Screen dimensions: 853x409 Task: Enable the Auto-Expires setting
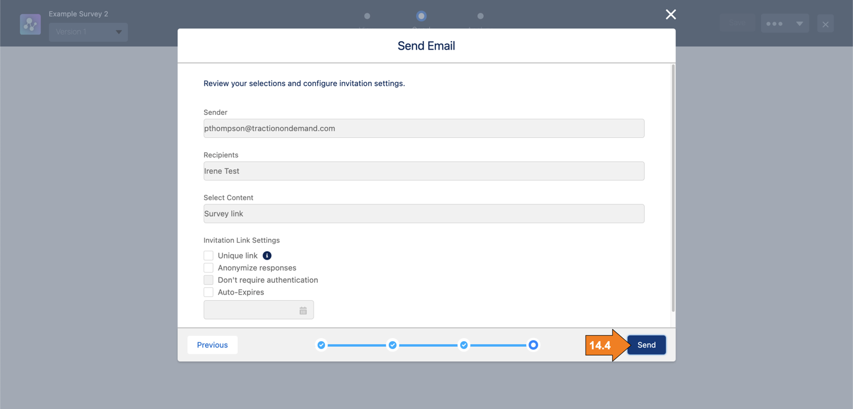(208, 292)
